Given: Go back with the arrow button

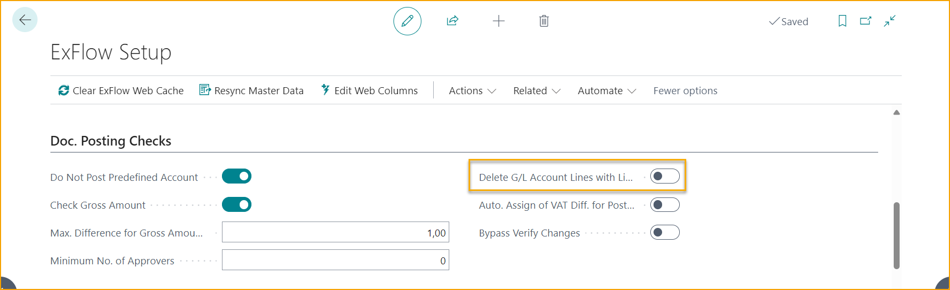Looking at the screenshot, I should tap(25, 20).
